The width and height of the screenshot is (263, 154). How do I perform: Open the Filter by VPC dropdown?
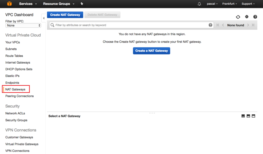[23, 25]
